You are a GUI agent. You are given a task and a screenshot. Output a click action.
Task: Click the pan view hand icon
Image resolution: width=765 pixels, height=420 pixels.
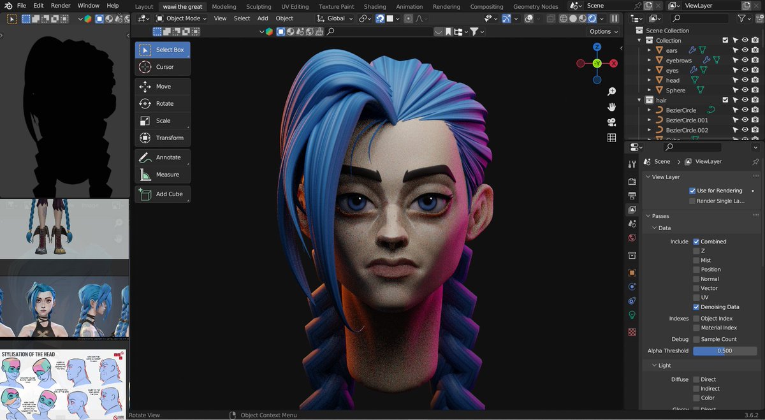(x=612, y=107)
